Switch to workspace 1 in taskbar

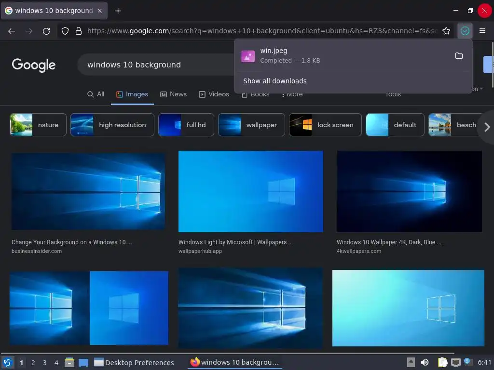pyautogui.click(x=21, y=363)
